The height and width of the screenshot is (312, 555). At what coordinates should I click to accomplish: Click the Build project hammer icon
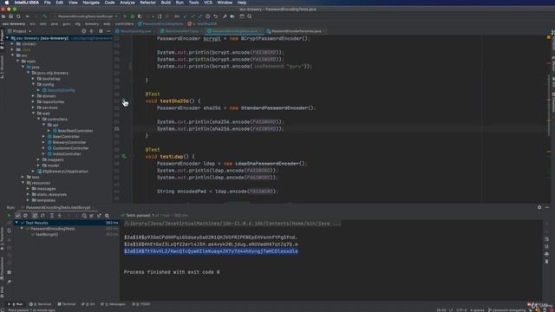click(44, 16)
